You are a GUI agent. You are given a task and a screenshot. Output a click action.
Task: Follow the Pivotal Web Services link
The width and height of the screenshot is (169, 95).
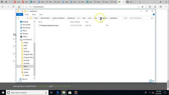(62, 86)
